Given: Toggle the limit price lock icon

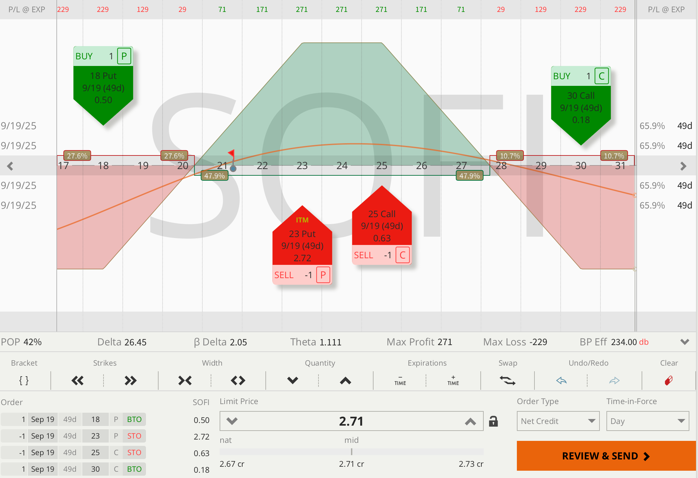Looking at the screenshot, I should tap(493, 421).
